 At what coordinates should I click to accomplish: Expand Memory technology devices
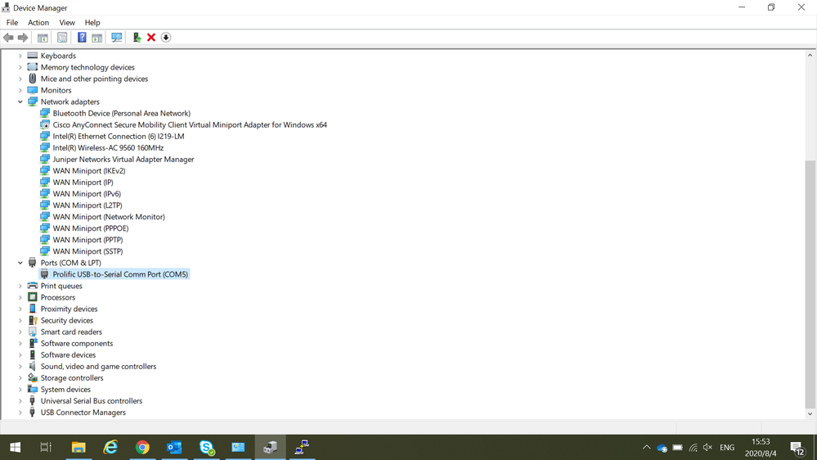(20, 67)
